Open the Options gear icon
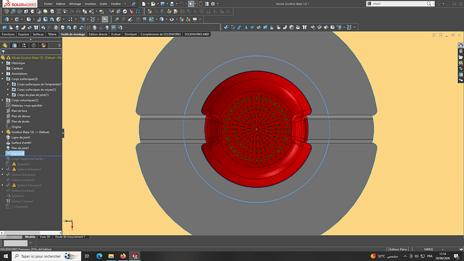Image resolution: width=464 pixels, height=261 pixels. point(212,4)
